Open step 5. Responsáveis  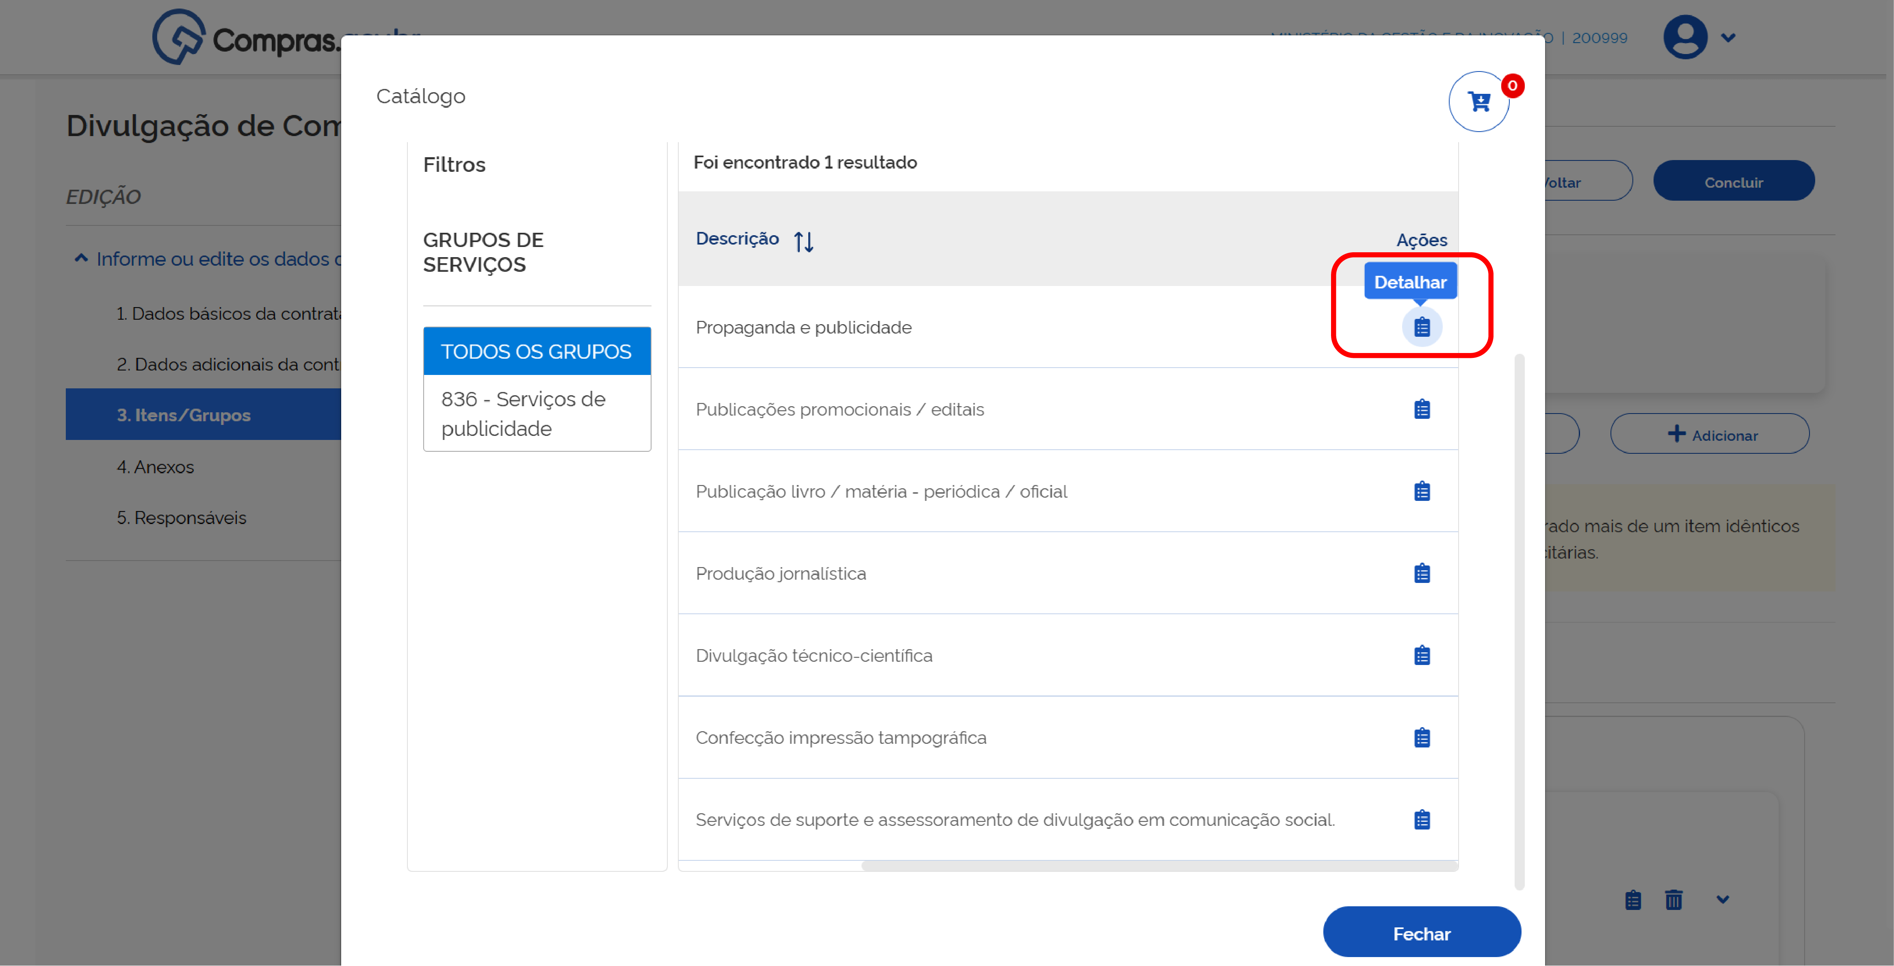182,518
